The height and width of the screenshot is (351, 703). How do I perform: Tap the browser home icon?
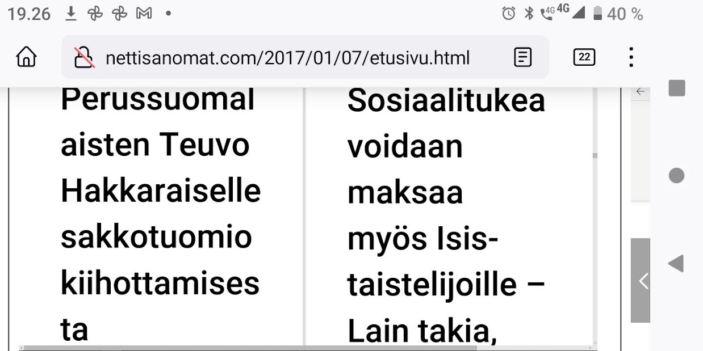click(27, 57)
